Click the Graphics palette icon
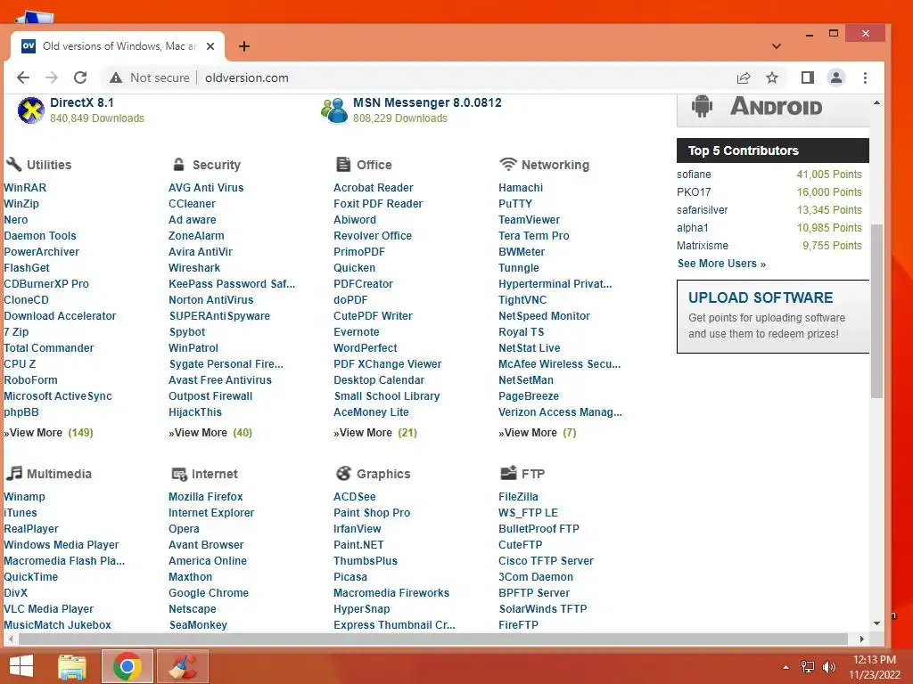 click(343, 473)
